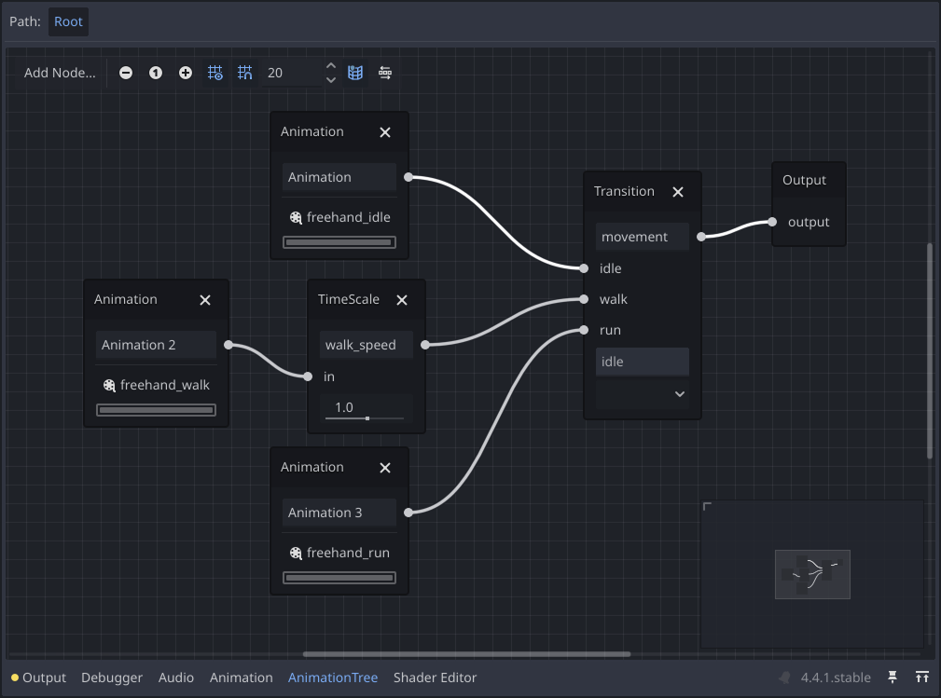This screenshot has width=941, height=698.
Task: Open the Audio bottom panel tab
Action: tap(176, 677)
